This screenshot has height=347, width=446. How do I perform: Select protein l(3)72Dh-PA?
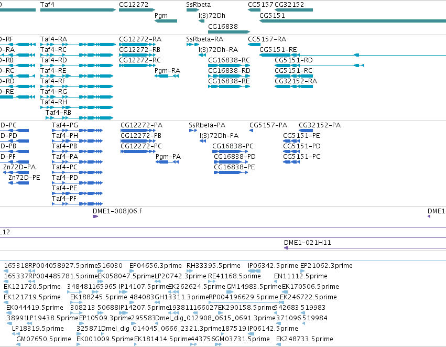click(x=219, y=136)
